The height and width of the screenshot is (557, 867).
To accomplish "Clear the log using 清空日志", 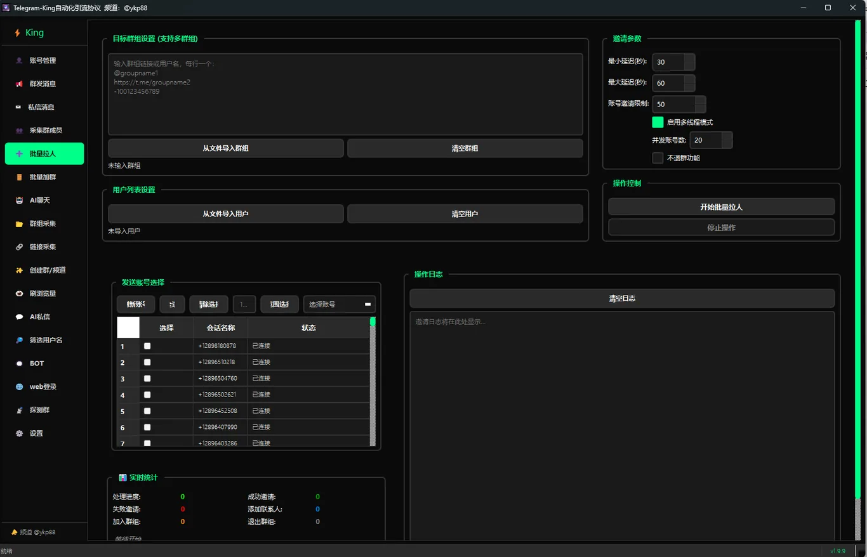I will click(622, 298).
